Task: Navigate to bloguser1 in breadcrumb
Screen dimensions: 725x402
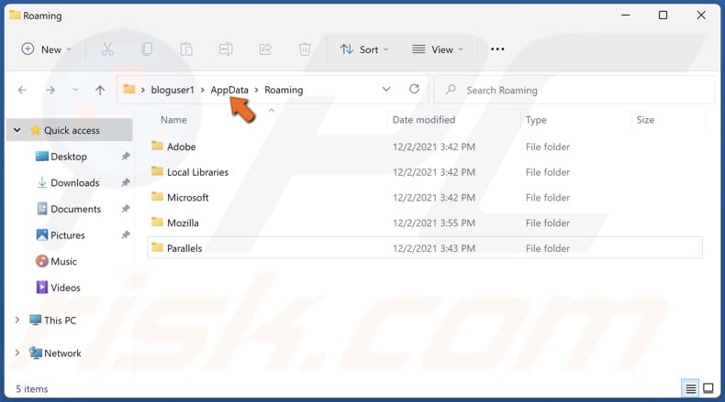Action: point(173,90)
